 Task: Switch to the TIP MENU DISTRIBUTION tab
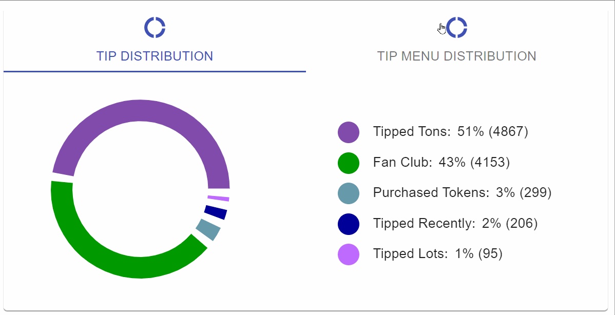click(458, 56)
